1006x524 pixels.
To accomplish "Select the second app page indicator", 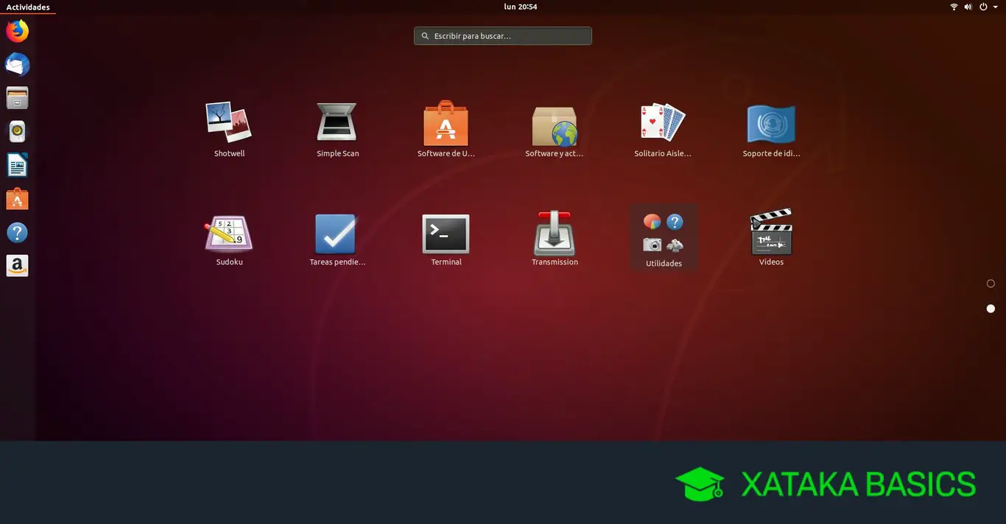I will (991, 309).
